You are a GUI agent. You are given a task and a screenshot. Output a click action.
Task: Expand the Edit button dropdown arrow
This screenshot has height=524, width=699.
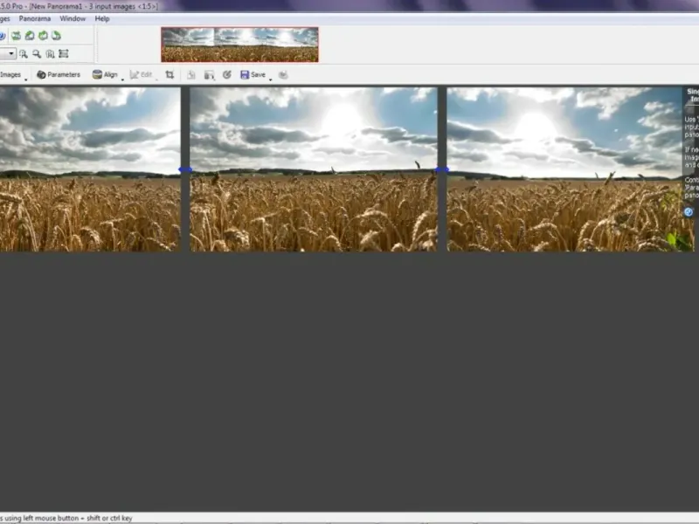(156, 79)
